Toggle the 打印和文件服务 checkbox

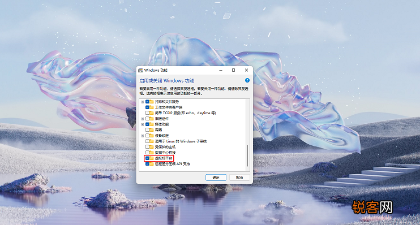coord(147,102)
